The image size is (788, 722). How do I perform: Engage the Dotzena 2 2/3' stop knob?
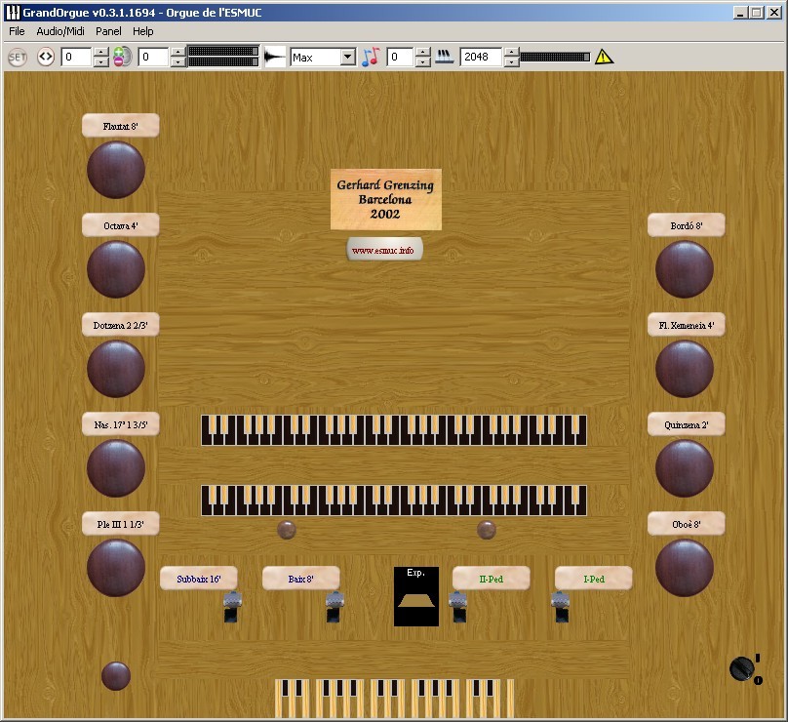coord(116,369)
